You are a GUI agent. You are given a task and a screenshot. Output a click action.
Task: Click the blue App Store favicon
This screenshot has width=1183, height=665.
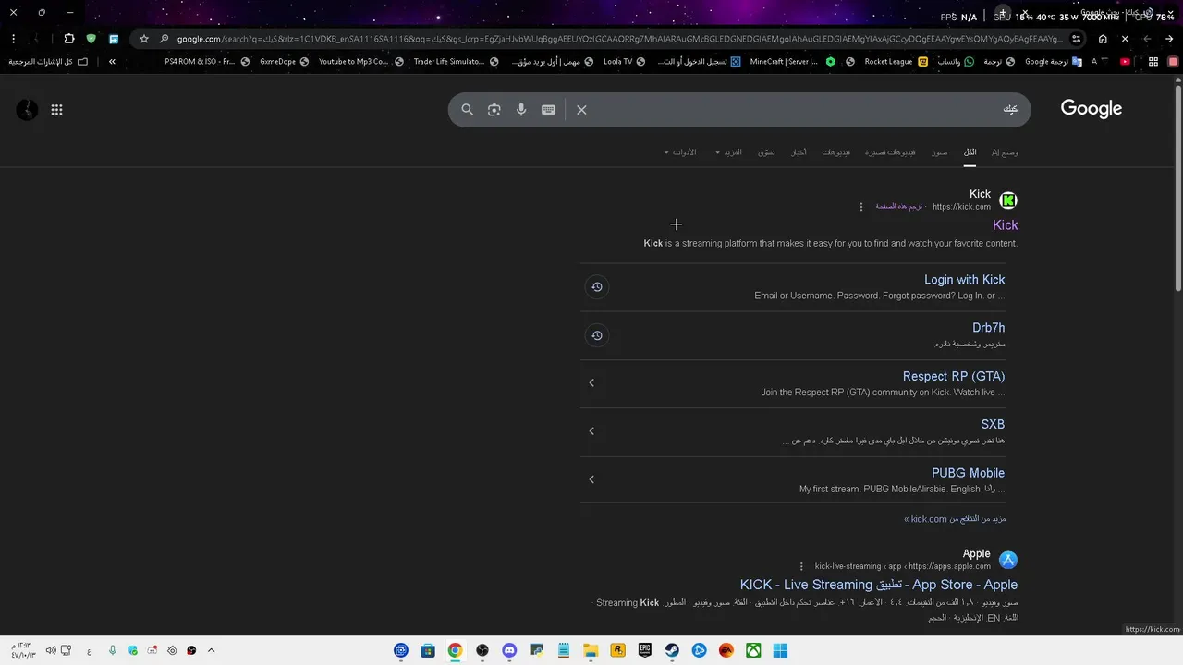click(1008, 560)
